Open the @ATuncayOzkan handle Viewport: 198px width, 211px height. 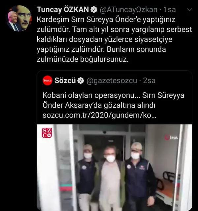pos(128,10)
